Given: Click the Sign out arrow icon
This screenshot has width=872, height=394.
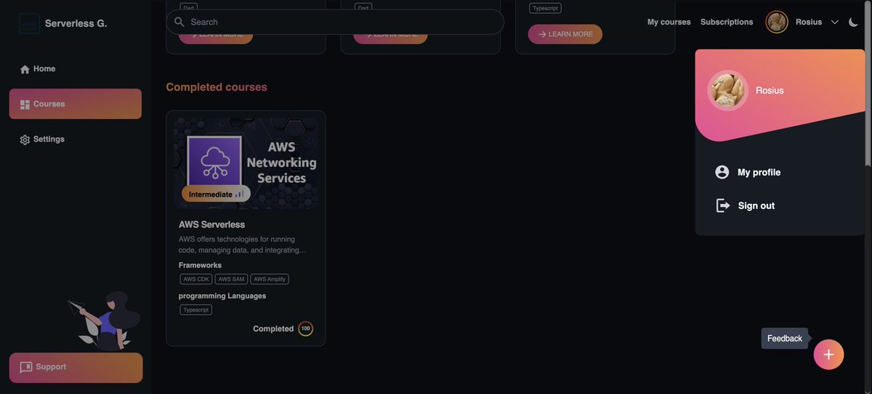Looking at the screenshot, I should click(x=722, y=205).
